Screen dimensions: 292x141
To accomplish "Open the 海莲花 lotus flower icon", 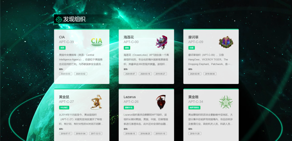I will pyautogui.click(x=161, y=43).
